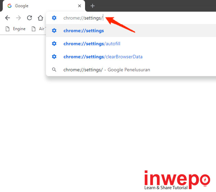
Task: Select the Google Penelusuran search suggestion
Action: click(131, 70)
